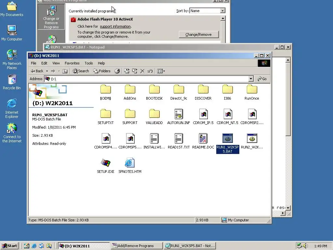Screen dimensions: 333x250
Task: Select the README.DOC file
Action: (203, 141)
